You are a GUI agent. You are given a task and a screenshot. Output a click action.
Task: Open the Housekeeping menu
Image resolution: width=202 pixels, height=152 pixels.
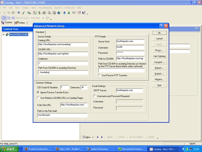45,8
